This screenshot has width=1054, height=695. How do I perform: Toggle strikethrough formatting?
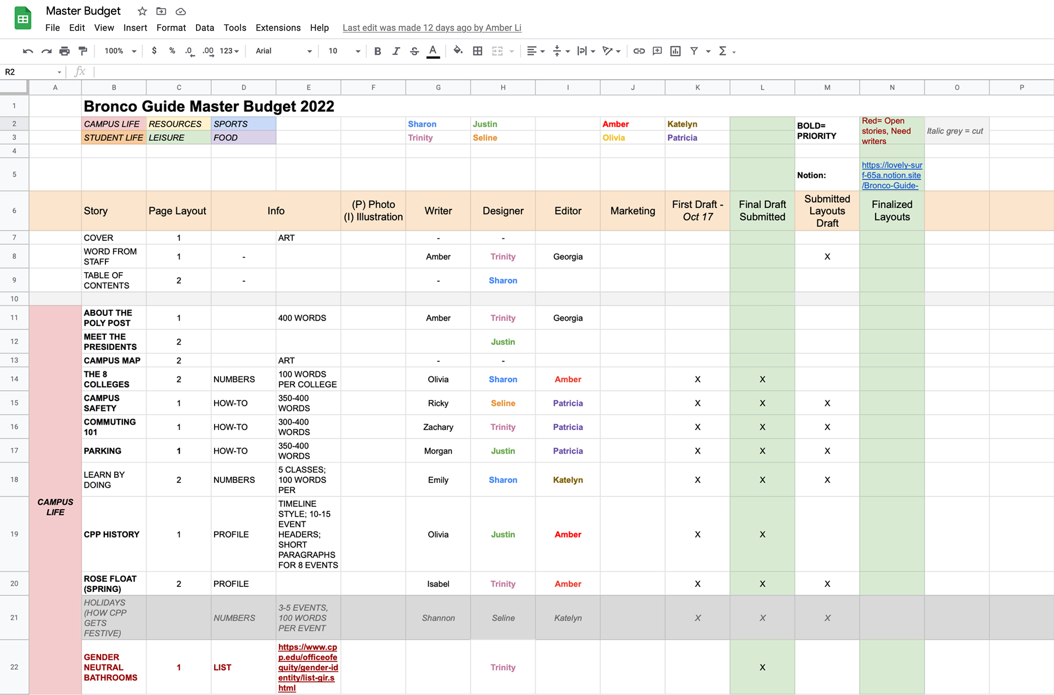point(414,51)
